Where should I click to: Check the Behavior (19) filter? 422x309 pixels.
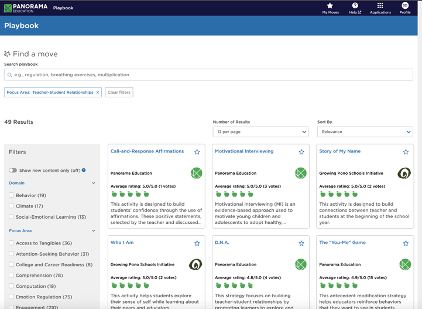tap(11, 195)
